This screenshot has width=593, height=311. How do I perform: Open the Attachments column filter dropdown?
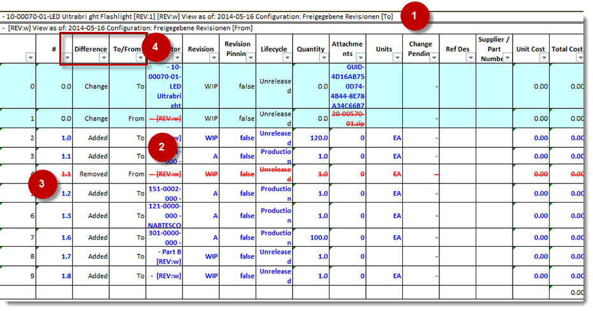(360, 58)
